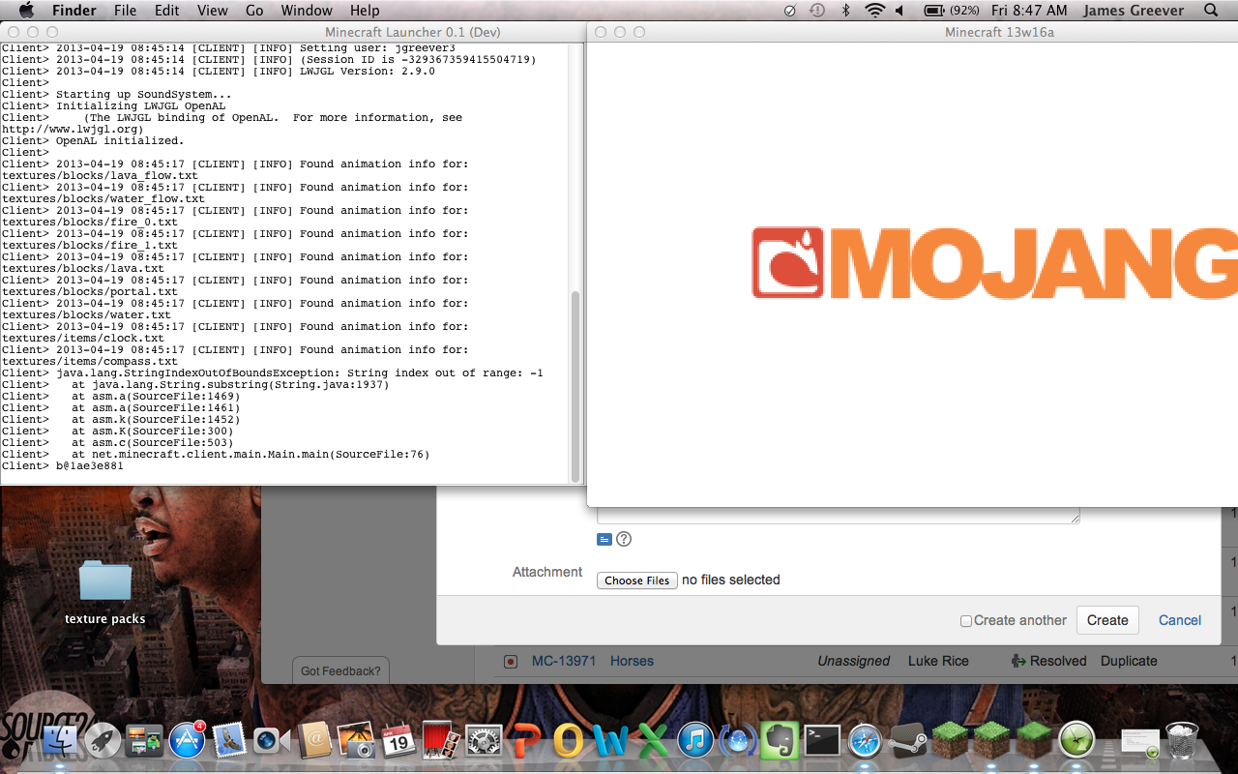Launch Excel green X dock icon
This screenshot has height=774, width=1238.
tap(653, 740)
